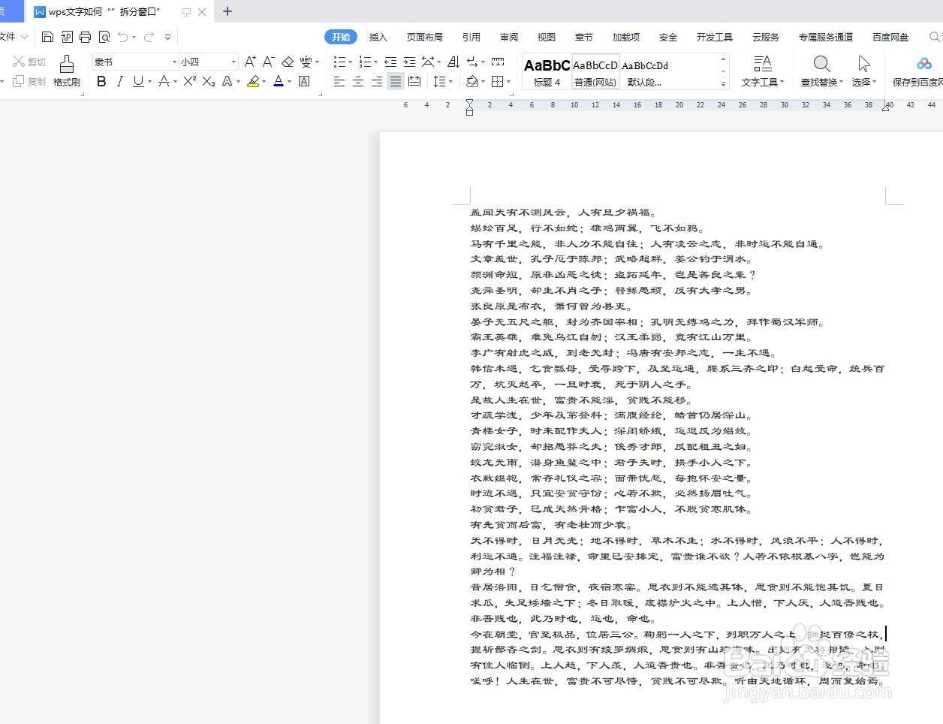Click the highlight color pen icon
Screen dimensions: 943x724
[x=252, y=81]
